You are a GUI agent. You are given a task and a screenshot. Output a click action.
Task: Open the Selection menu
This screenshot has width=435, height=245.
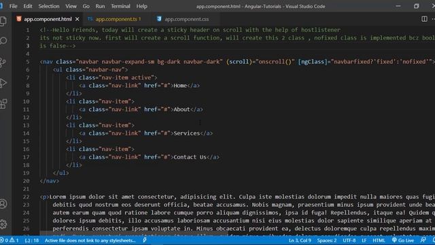48,6
